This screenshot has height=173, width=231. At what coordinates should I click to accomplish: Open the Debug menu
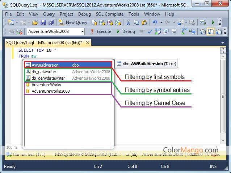pyautogui.click(x=84, y=14)
